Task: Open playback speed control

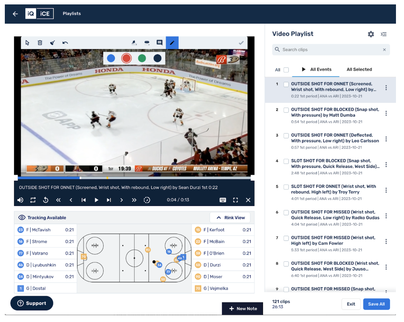Action: (x=147, y=200)
